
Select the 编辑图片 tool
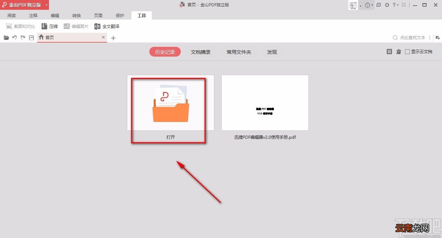(76, 26)
